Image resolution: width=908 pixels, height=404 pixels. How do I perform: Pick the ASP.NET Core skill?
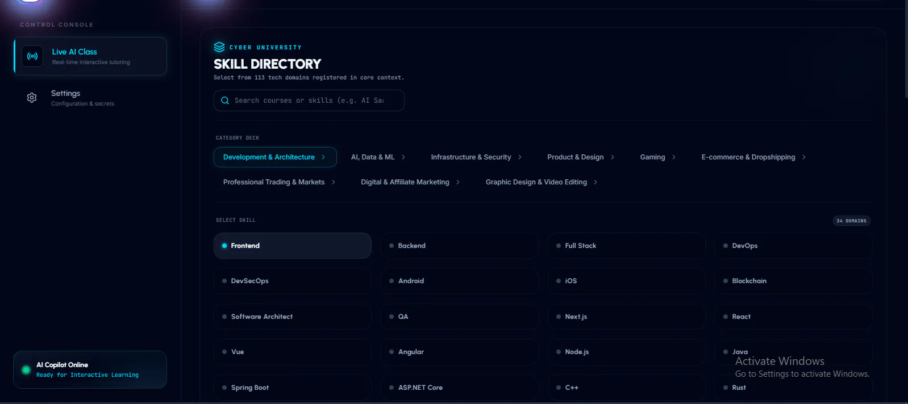[x=460, y=388]
